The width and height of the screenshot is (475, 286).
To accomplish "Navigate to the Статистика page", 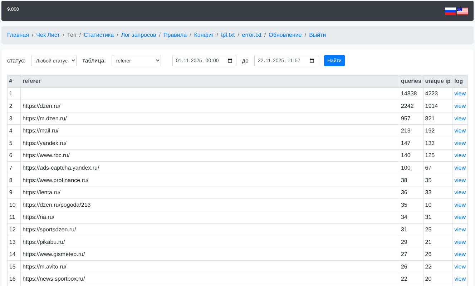I will click(99, 35).
